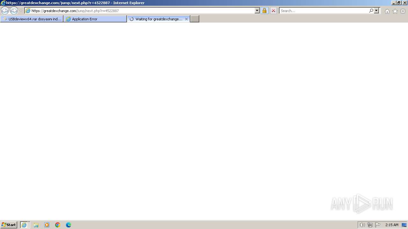Open the Tools gear icon
This screenshot has width=408, height=229.
[x=403, y=11]
